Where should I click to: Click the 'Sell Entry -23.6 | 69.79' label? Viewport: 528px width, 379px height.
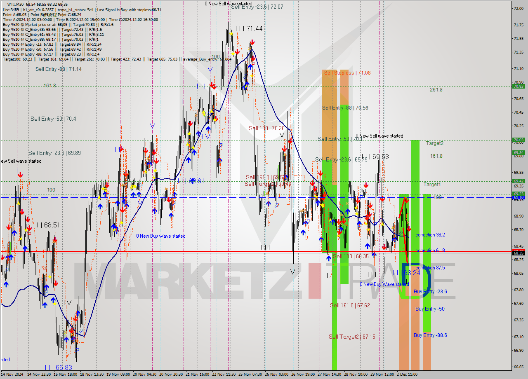(341, 160)
